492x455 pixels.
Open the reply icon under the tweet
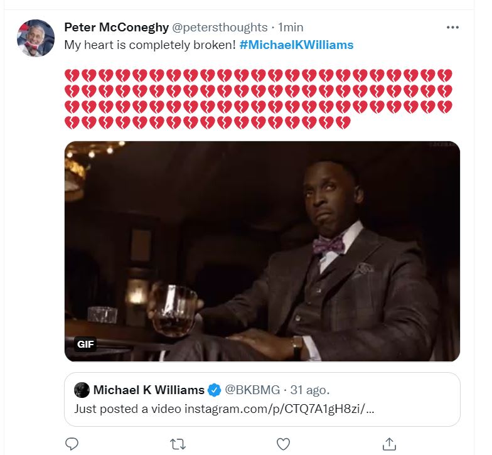tap(72, 444)
